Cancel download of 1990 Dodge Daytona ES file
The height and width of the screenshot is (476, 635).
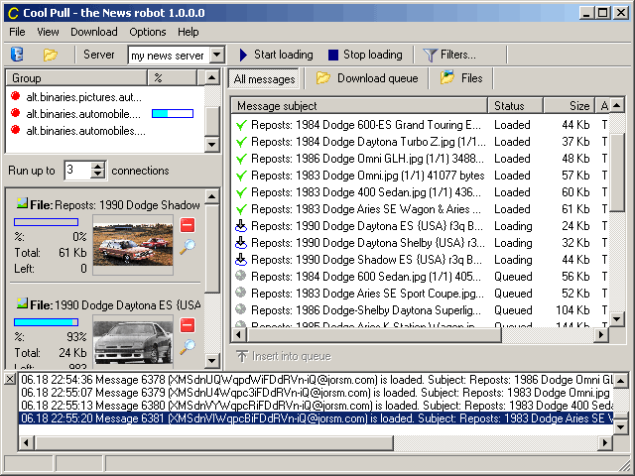coord(188,325)
